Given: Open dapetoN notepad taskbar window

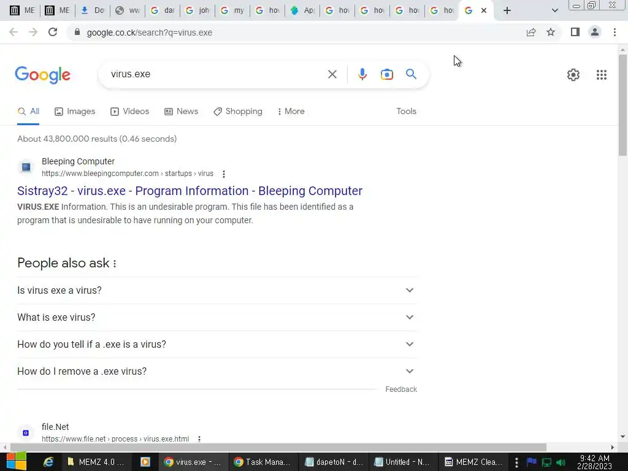Looking at the screenshot, I should [x=333, y=462].
